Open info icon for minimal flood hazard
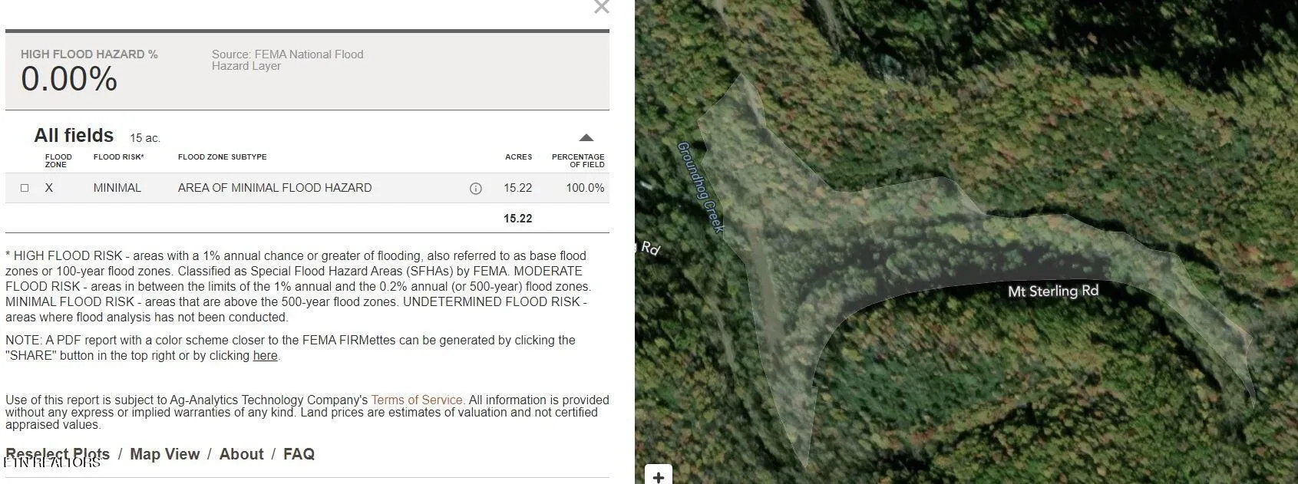The image size is (1298, 484). pyautogui.click(x=475, y=189)
